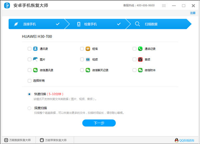Image resolution: width=200 pixels, height=144 pixels.
Task: Choose the 快速扫描 quick scan radio button
Action: [x=30, y=94]
